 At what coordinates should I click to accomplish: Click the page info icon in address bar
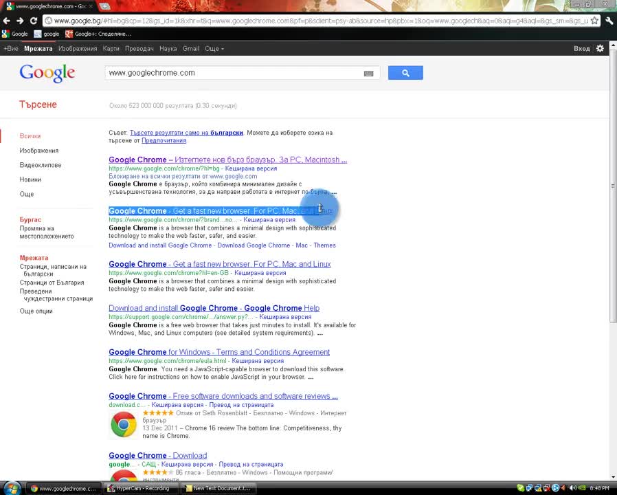coord(48,21)
